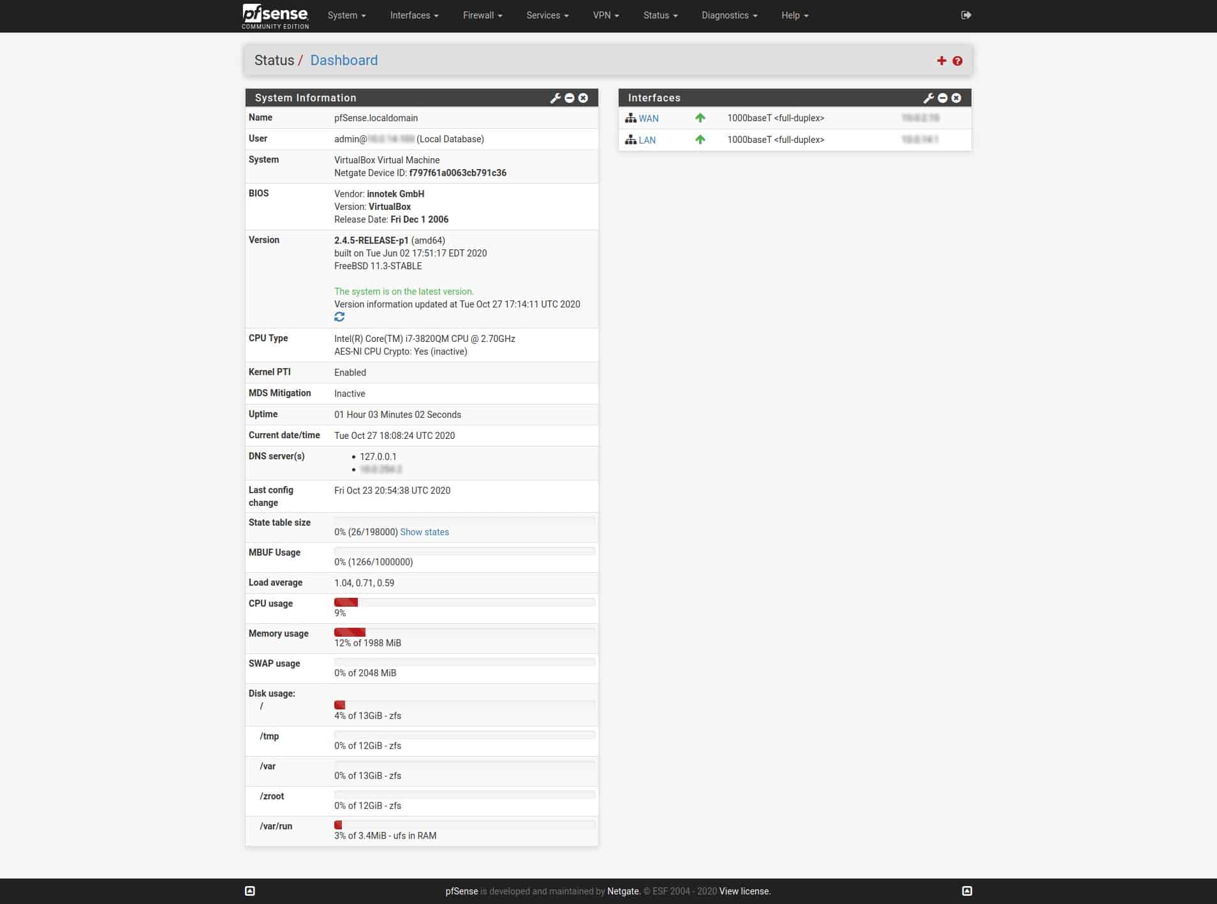Click the Show states link
This screenshot has height=904, width=1217.
point(424,532)
